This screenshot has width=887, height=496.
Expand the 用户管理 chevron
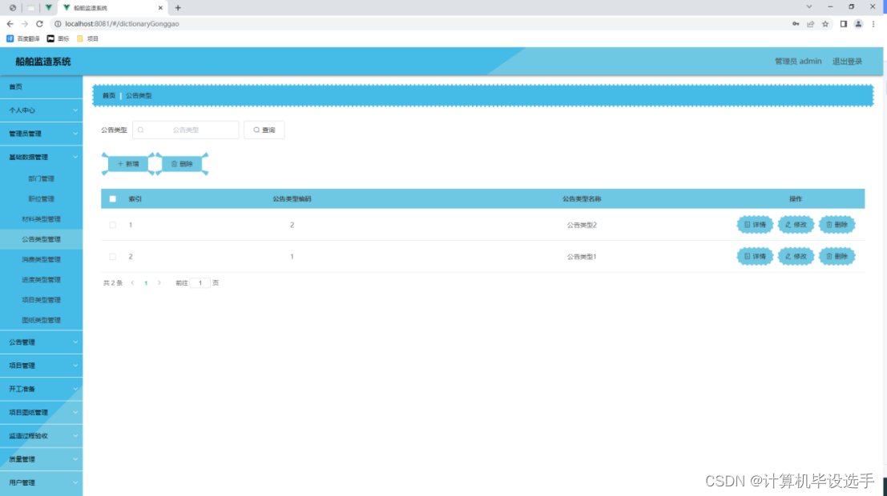coord(75,483)
